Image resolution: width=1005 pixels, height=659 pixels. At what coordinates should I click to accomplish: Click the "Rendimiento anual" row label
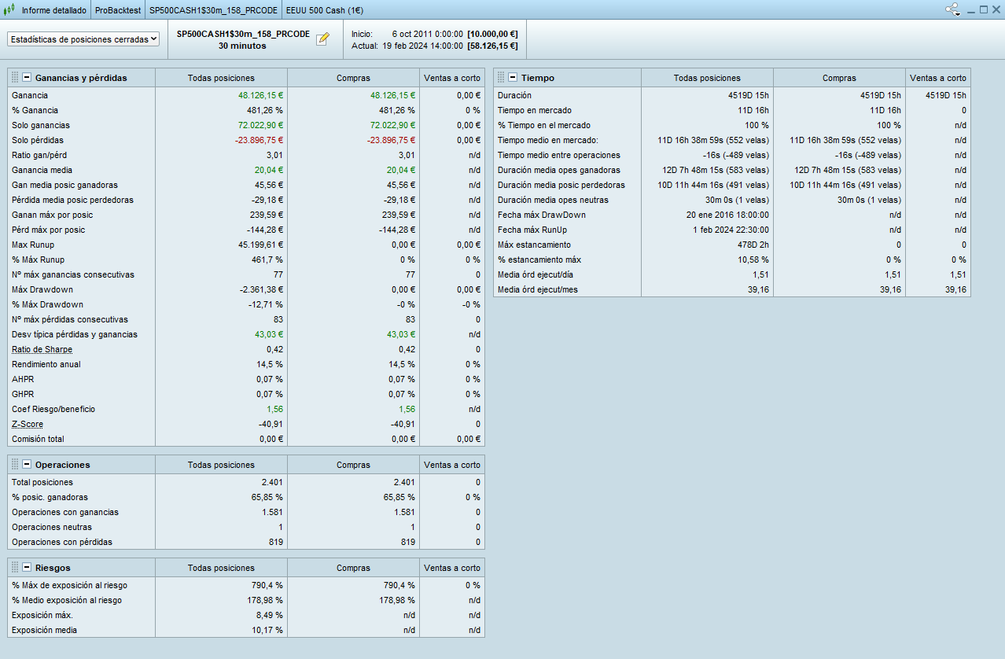click(46, 364)
